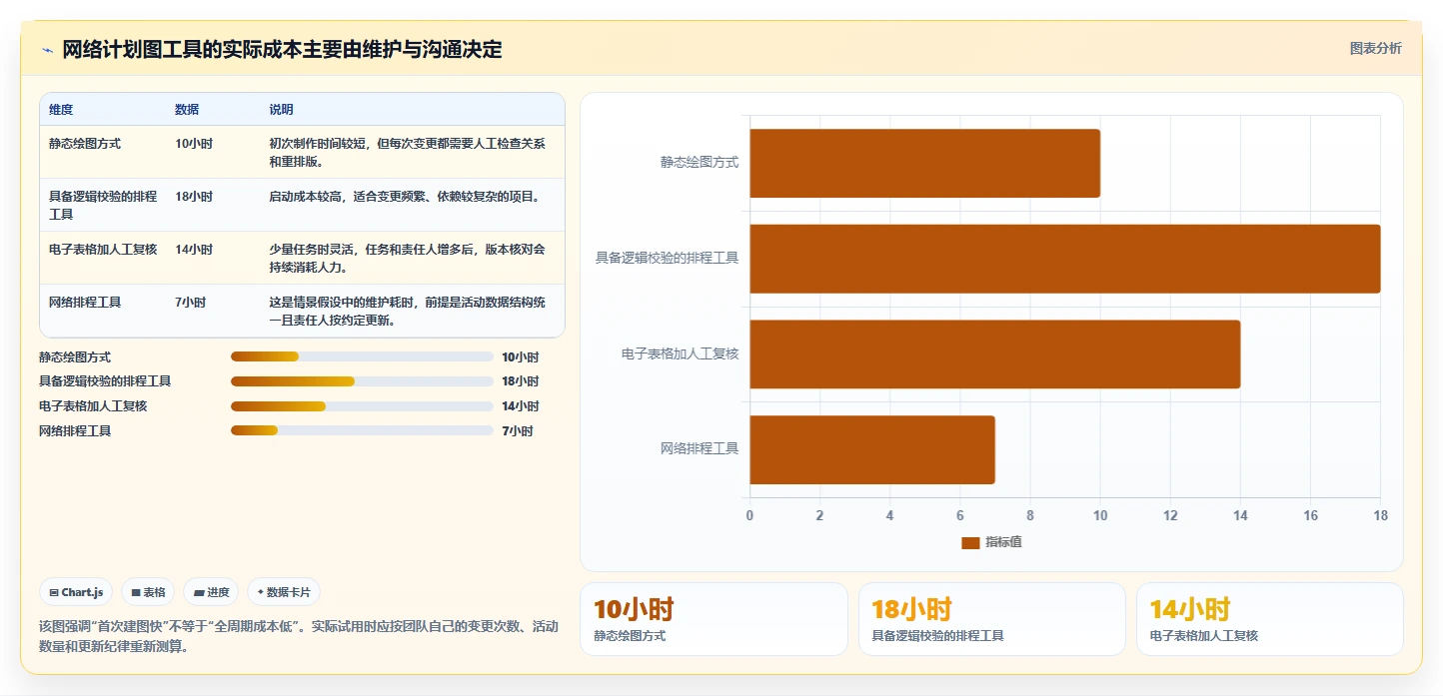Toggle the 指标值 legend entry
Image resolution: width=1443 pixels, height=696 pixels.
point(991,542)
